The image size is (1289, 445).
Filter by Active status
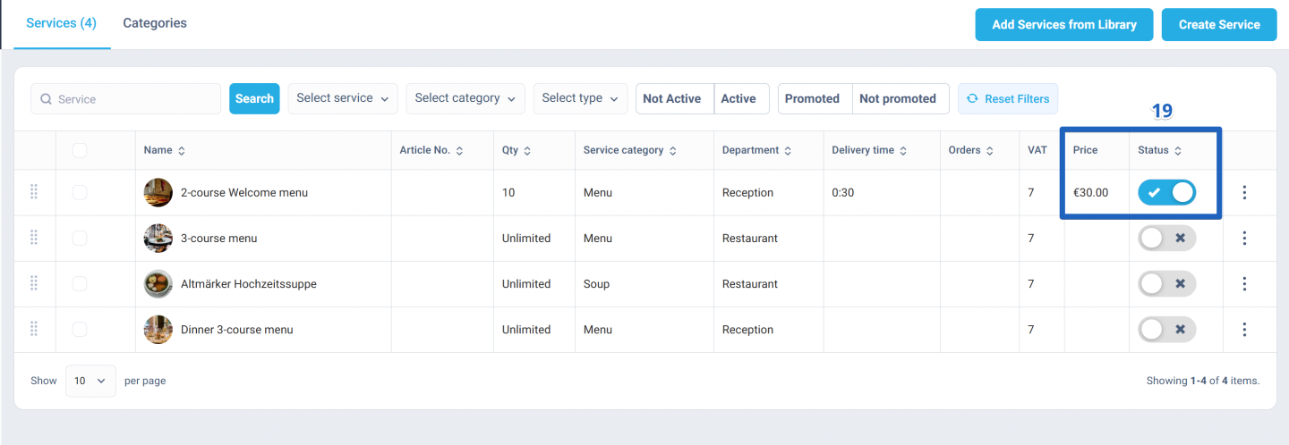(741, 98)
